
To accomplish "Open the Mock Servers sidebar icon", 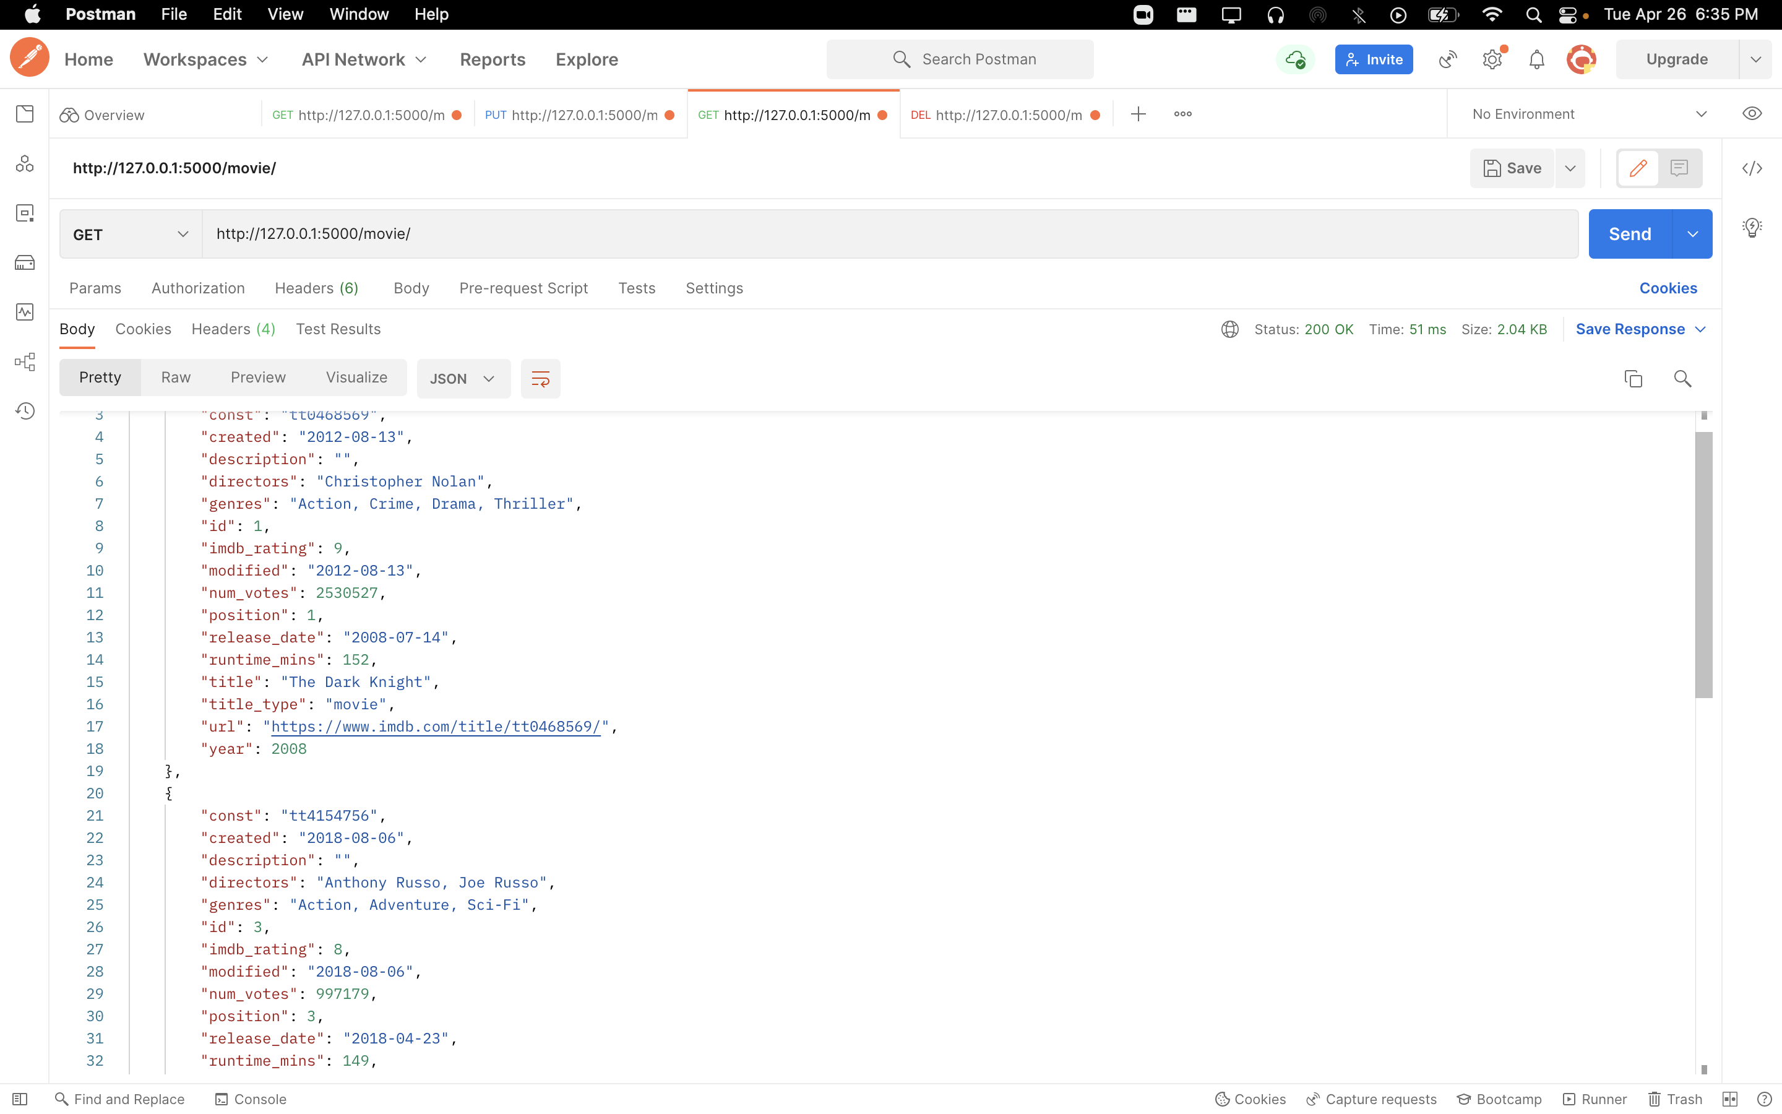I will 24,263.
